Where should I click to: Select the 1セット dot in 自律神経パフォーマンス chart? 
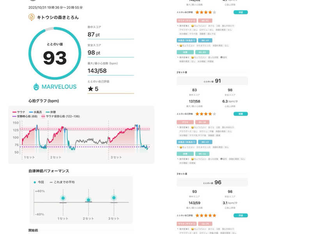(x=63, y=198)
